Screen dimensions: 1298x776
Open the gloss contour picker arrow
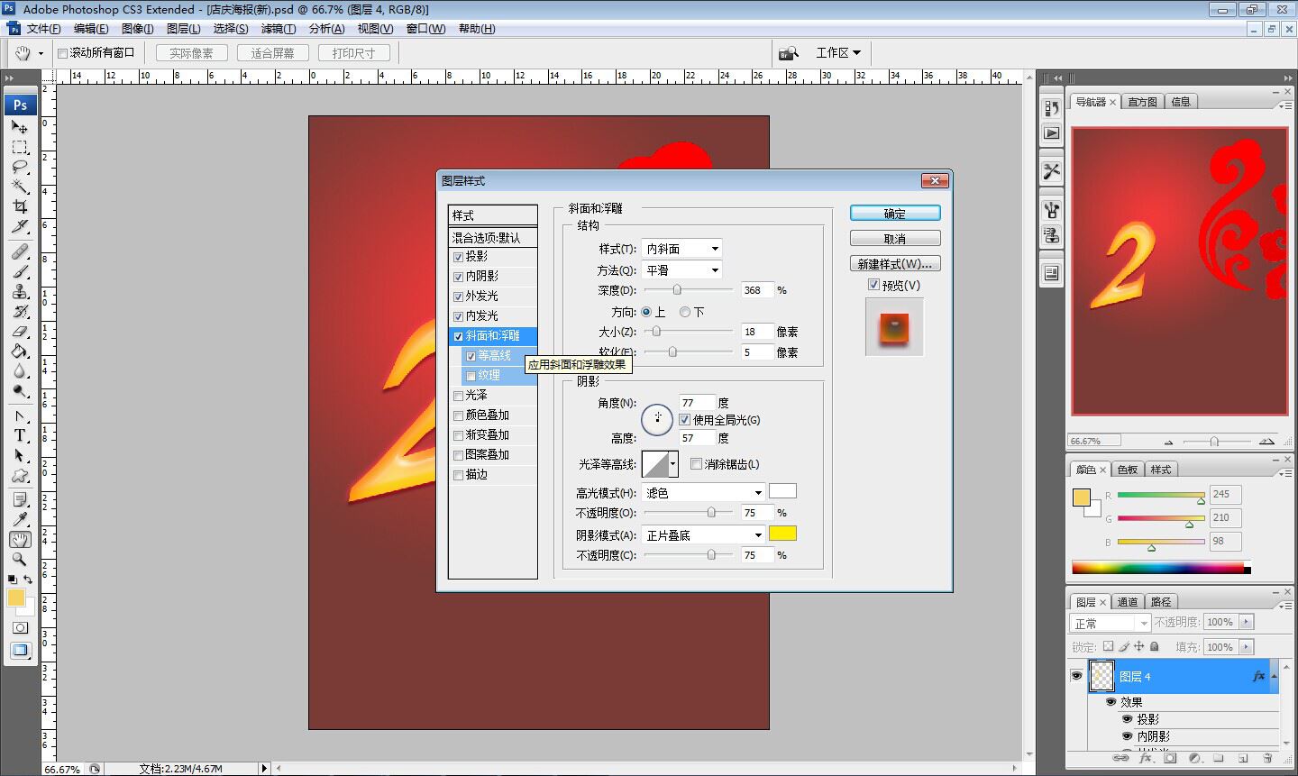672,464
